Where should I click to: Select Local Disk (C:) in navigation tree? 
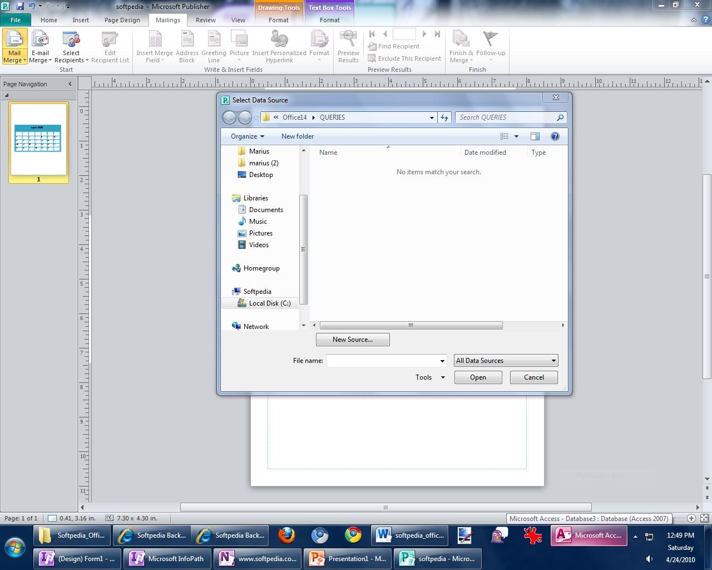pos(269,303)
